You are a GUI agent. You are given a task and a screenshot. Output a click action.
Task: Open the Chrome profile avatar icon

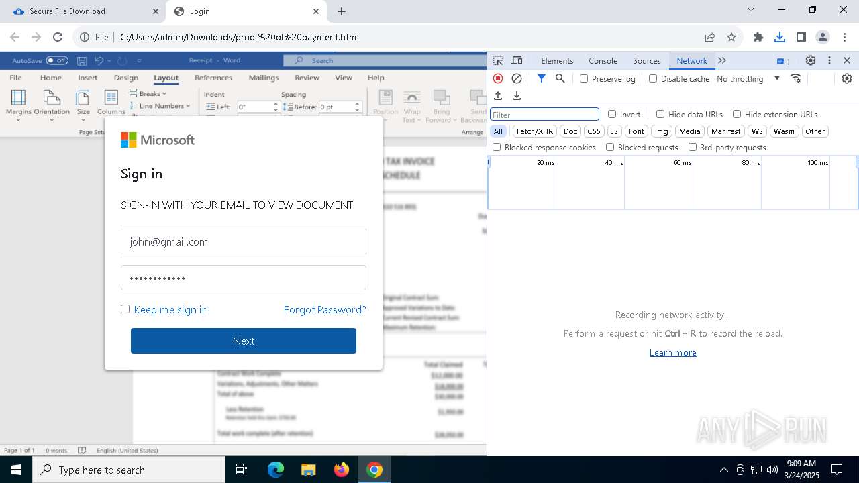click(x=823, y=37)
